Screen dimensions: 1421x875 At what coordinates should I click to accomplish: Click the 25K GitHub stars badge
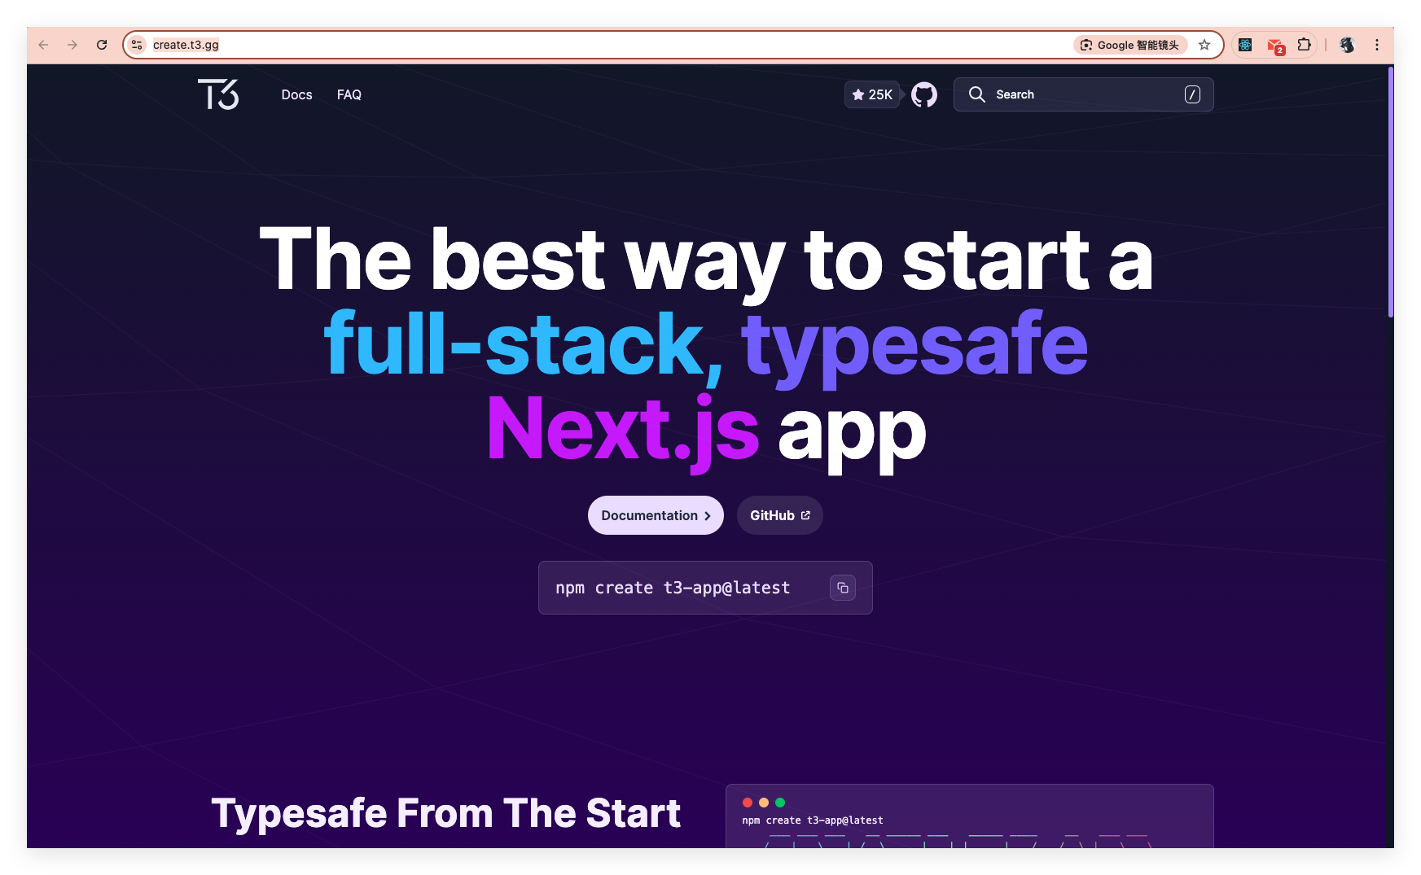872,94
